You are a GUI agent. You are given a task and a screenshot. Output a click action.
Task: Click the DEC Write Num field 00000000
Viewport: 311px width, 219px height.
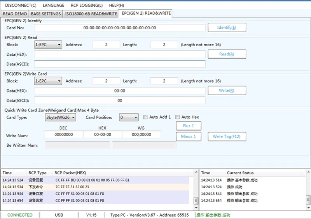click(63, 135)
